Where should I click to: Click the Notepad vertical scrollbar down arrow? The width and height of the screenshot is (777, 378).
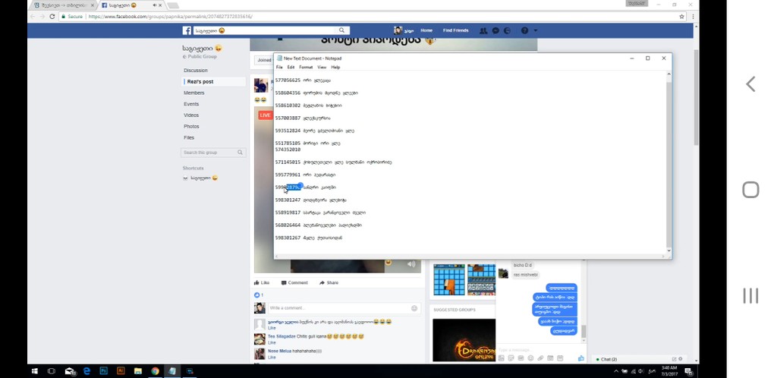(669, 250)
